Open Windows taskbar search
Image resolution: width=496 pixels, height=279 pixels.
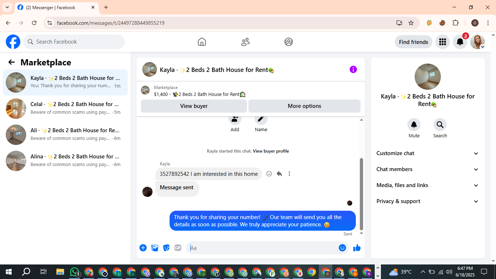pos(26,272)
